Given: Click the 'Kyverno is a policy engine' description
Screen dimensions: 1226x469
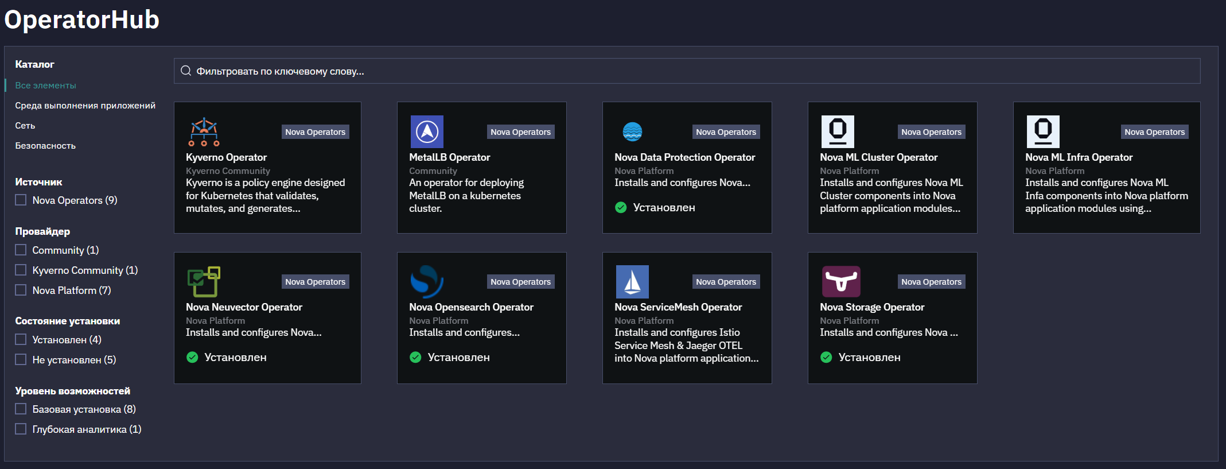Looking at the screenshot, I should pos(266,195).
